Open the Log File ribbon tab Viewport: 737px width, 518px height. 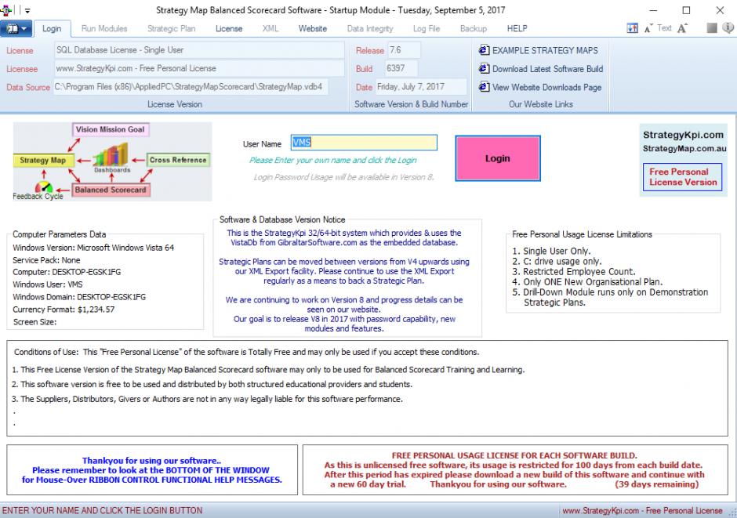pos(427,29)
